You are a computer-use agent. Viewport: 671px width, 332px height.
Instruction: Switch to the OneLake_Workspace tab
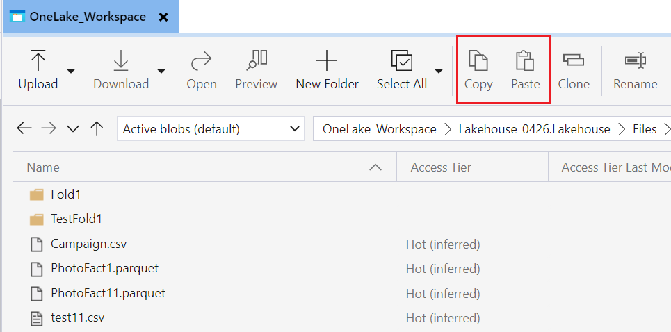(x=87, y=17)
